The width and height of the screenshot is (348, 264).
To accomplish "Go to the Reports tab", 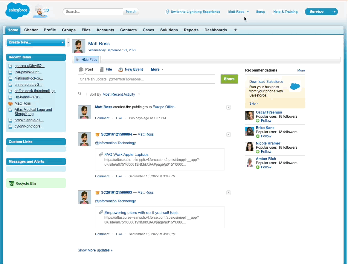I will (191, 30).
